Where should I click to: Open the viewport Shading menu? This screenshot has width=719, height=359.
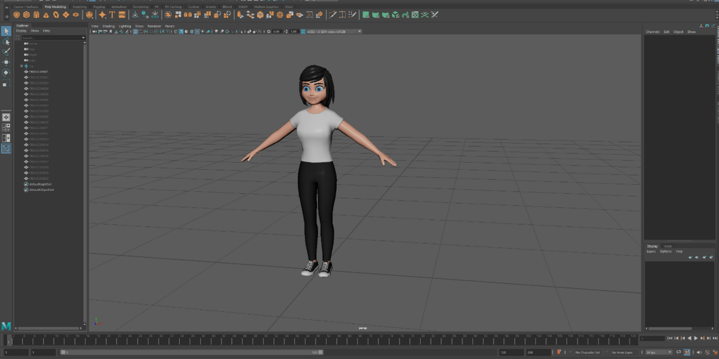108,26
